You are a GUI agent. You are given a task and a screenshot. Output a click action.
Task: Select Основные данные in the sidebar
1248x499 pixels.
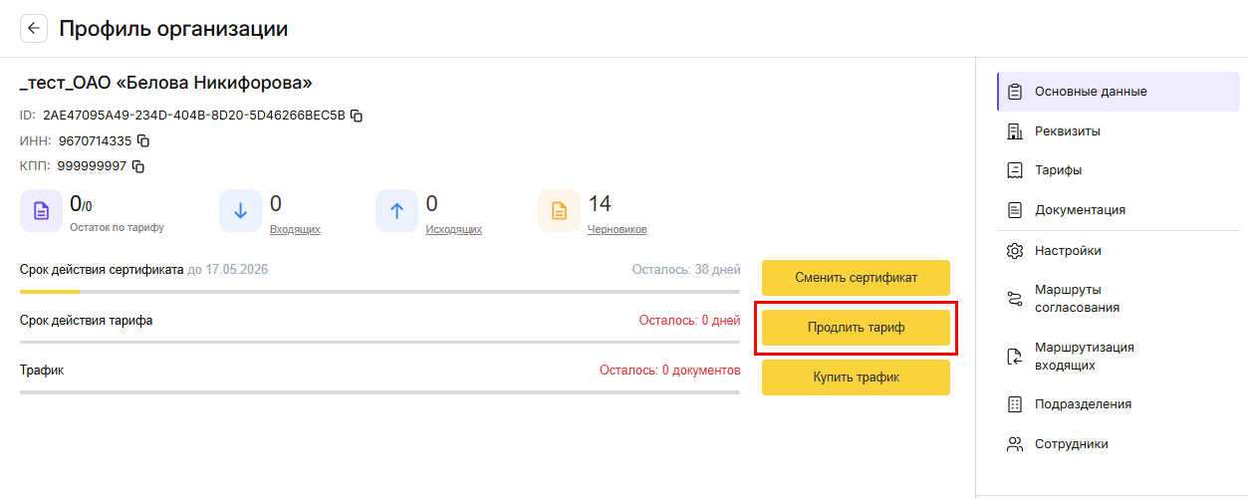(1091, 92)
